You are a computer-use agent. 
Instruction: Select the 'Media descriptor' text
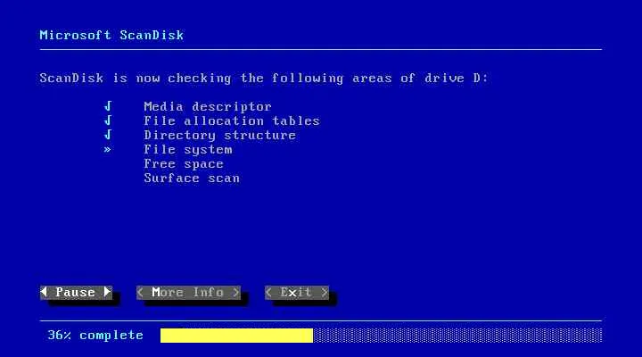[x=208, y=106]
